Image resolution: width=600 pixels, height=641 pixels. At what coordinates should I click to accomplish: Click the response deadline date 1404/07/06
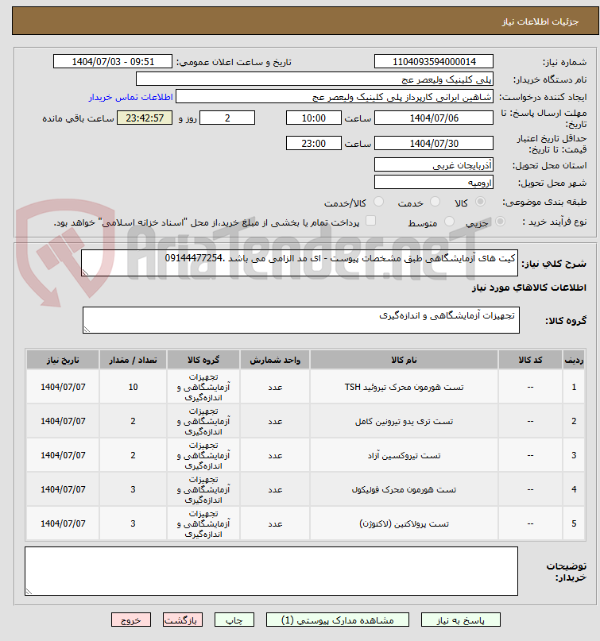tap(434, 118)
